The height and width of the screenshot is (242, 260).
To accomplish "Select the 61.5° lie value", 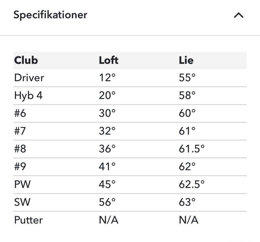I will click(192, 149).
